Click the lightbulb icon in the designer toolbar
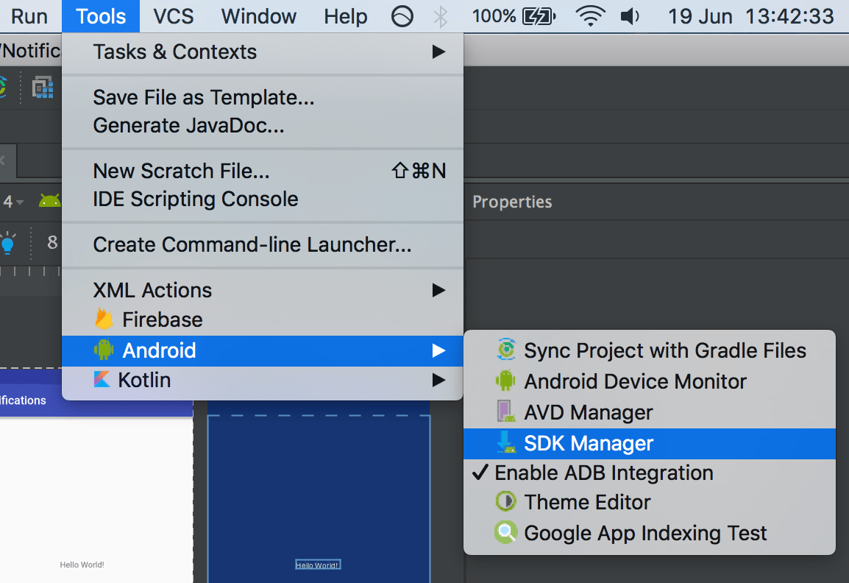This screenshot has height=583, width=849. [7, 243]
